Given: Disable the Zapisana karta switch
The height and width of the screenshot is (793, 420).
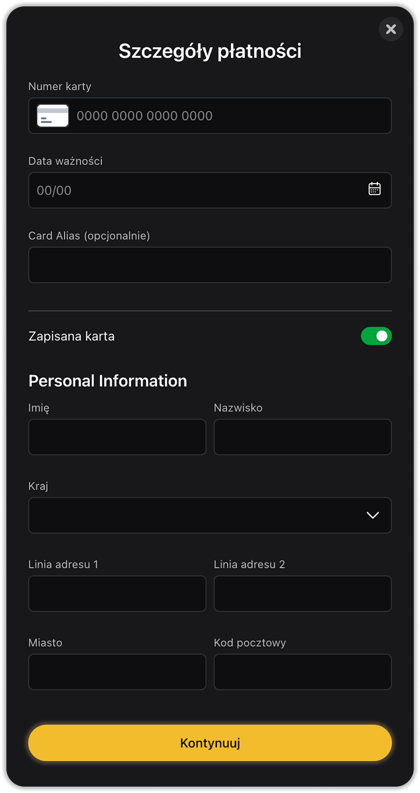Looking at the screenshot, I should pyautogui.click(x=376, y=336).
